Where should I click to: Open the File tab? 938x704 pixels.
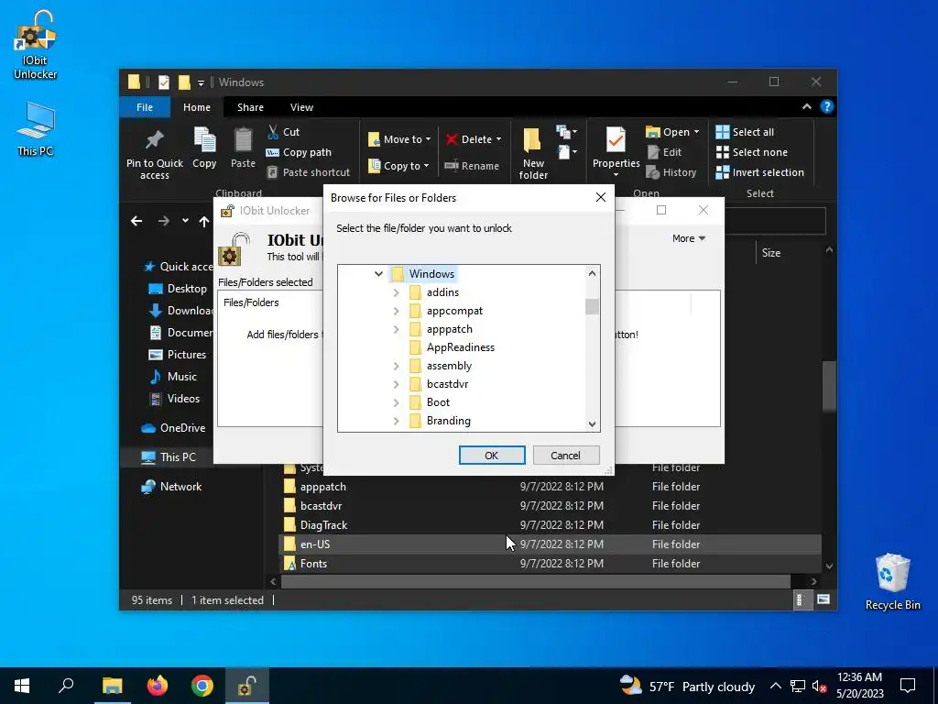click(x=145, y=107)
